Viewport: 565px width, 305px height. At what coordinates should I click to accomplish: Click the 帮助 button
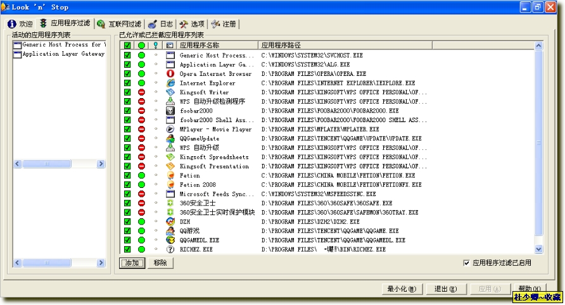click(x=530, y=288)
